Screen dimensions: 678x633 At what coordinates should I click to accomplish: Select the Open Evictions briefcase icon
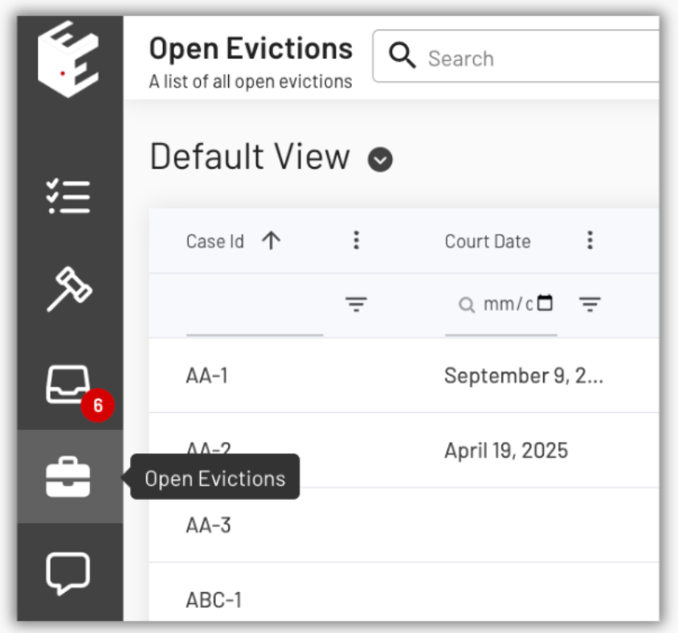pyautogui.click(x=68, y=476)
